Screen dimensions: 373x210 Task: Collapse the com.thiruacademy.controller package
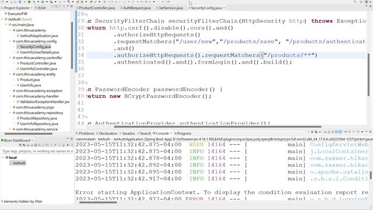(x=10, y=58)
